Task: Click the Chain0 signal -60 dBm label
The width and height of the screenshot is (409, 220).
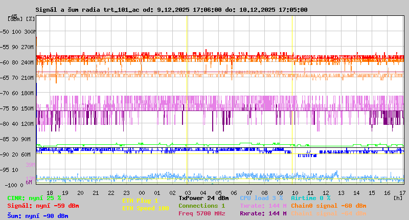Action: click(328, 206)
